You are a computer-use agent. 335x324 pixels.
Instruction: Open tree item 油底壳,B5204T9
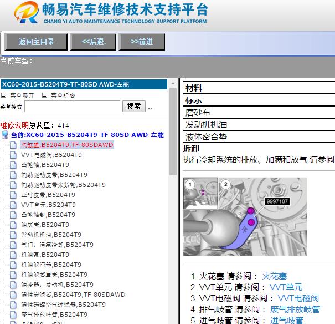[45, 225]
